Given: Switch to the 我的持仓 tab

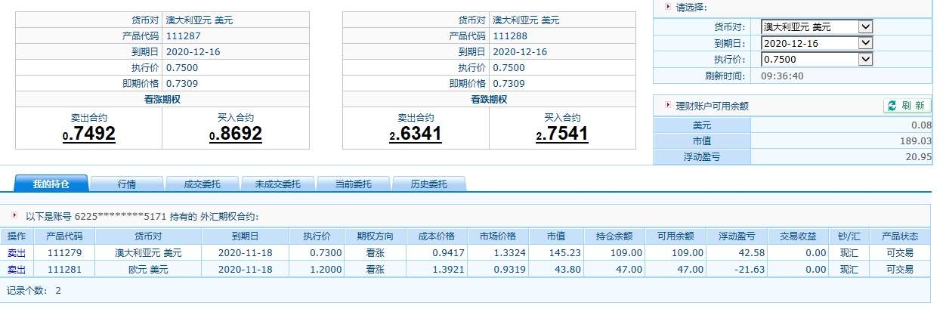Looking at the screenshot, I should 51,184.
